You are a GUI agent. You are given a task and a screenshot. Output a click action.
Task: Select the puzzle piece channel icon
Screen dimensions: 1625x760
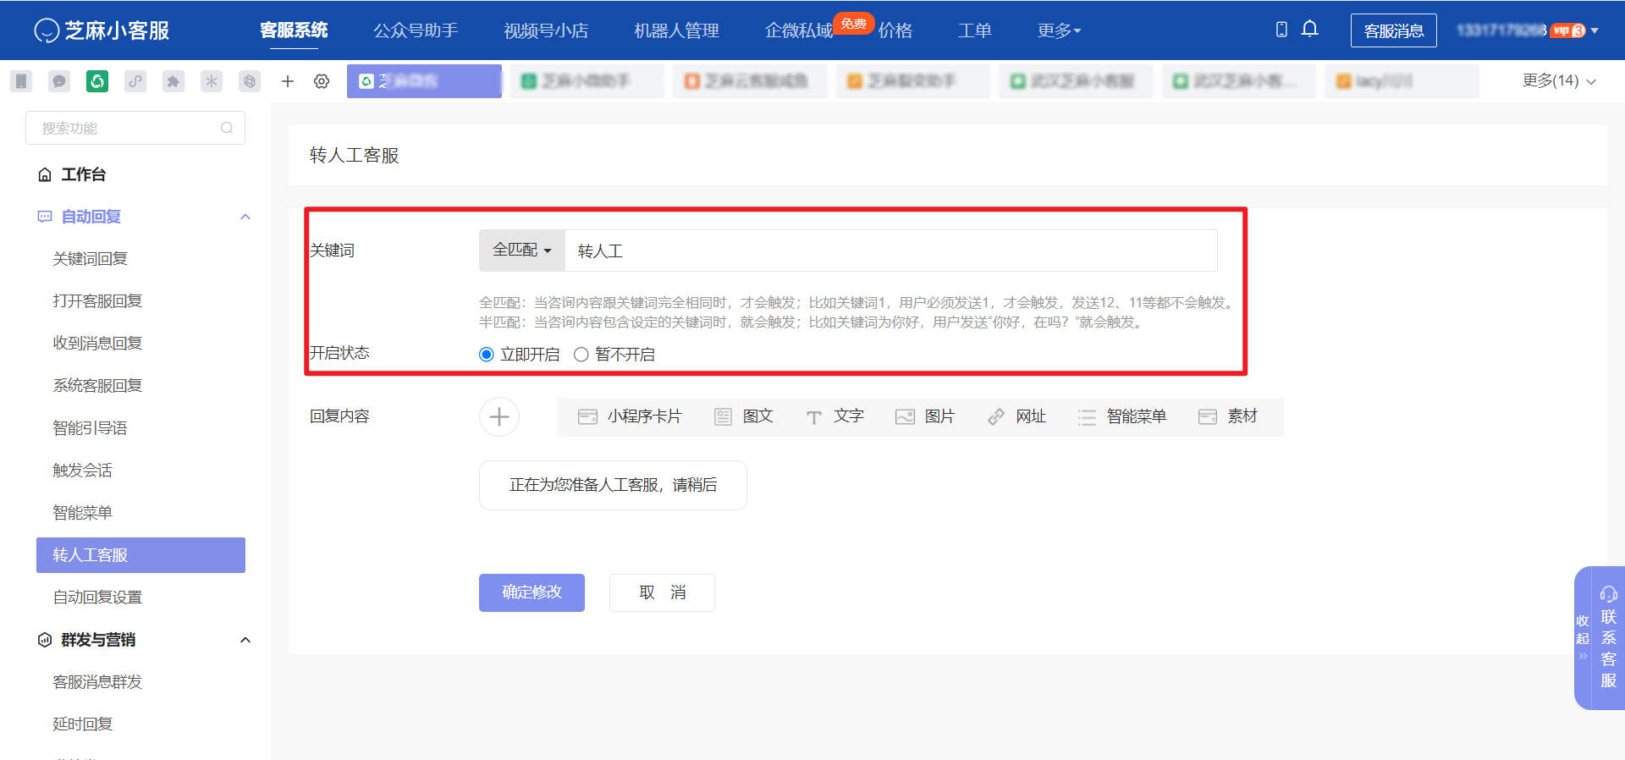click(174, 81)
